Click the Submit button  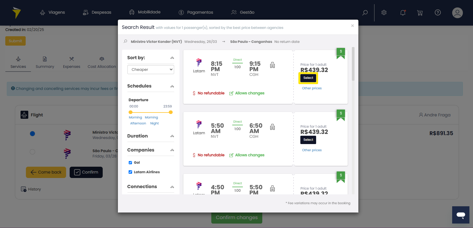pyautogui.click(x=15, y=41)
